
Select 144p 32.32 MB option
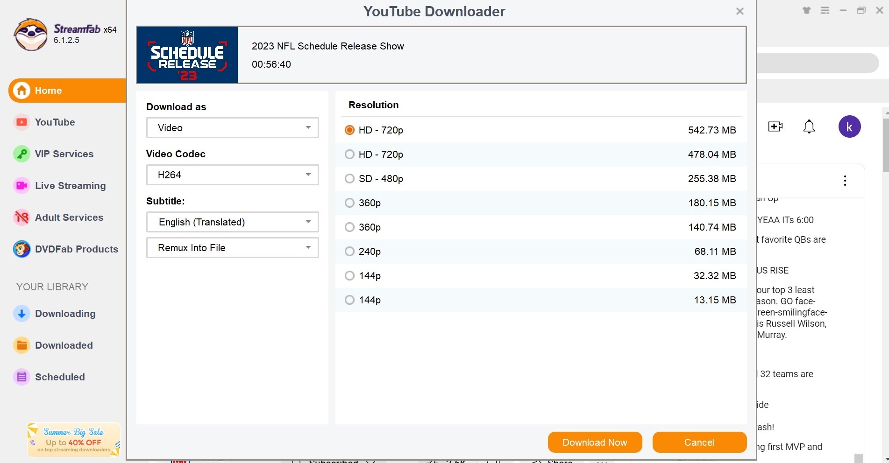(541, 276)
